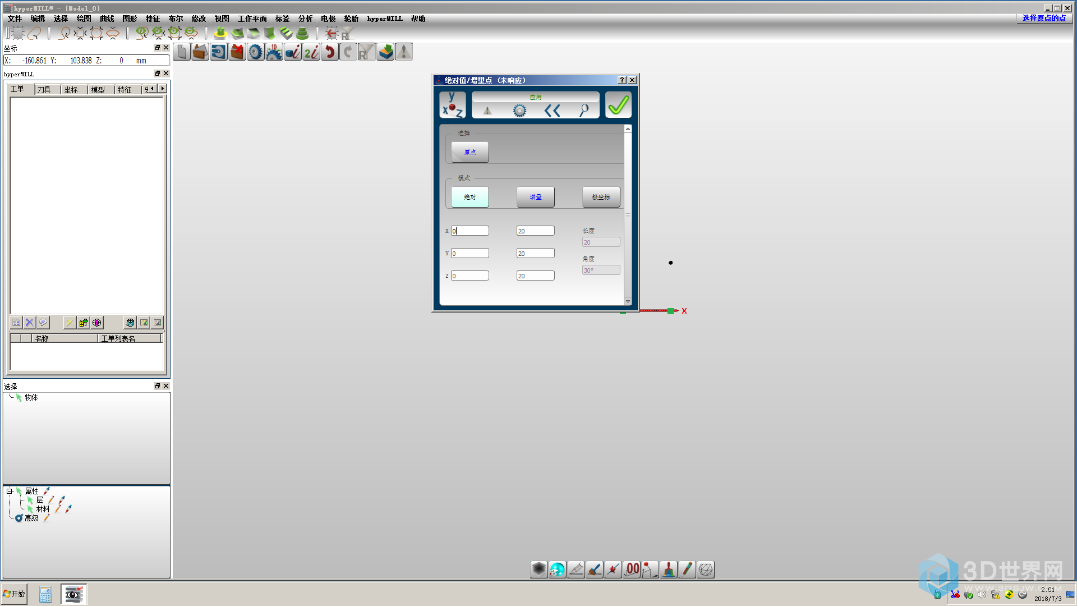Viewport: 1077px width, 606px height.
Task: Click the brown folder project icon
Action: point(200,52)
